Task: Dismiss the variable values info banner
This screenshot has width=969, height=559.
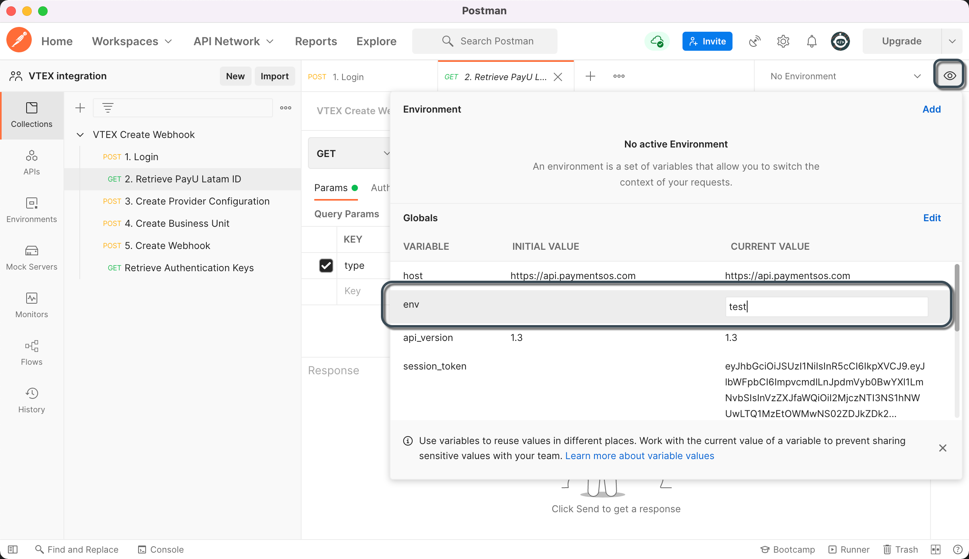Action: (943, 448)
